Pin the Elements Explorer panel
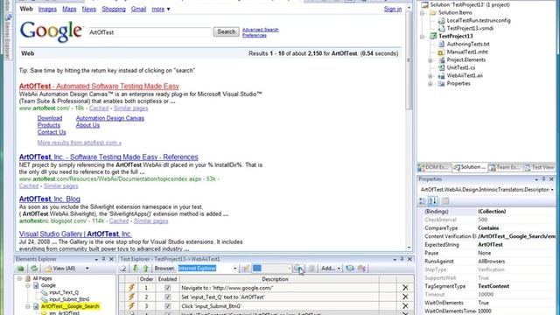This screenshot has width=560, height=315. tap(103, 259)
